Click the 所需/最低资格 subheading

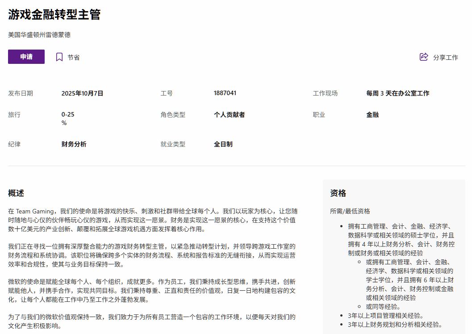pos(350,211)
